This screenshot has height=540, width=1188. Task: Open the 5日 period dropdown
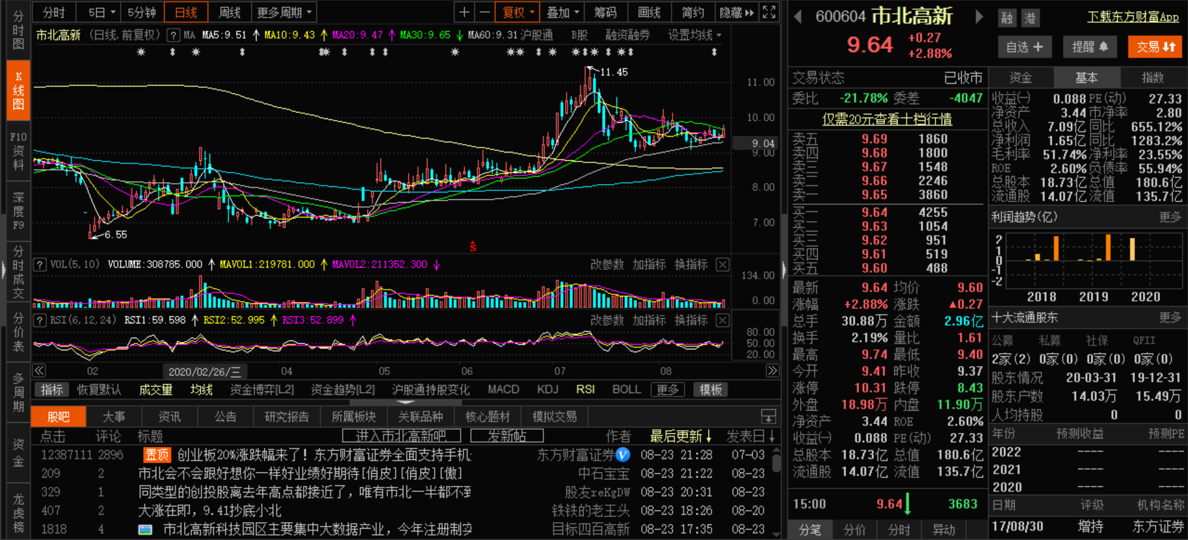coord(102,12)
